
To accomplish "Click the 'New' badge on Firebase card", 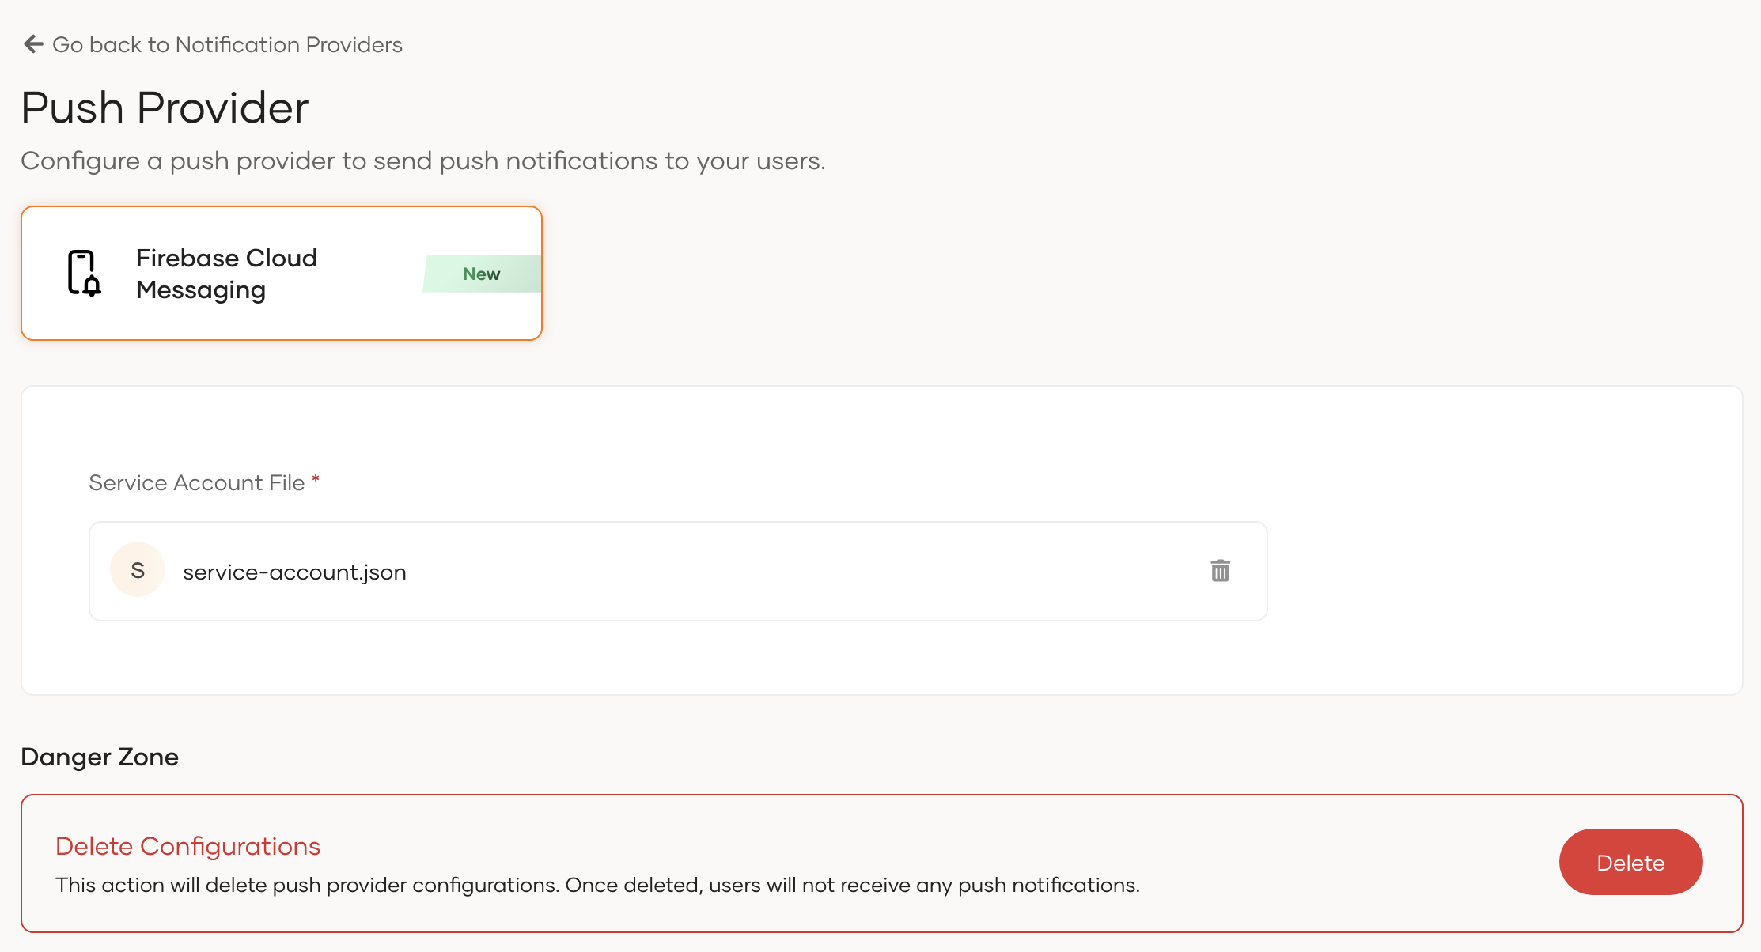I will pos(481,274).
